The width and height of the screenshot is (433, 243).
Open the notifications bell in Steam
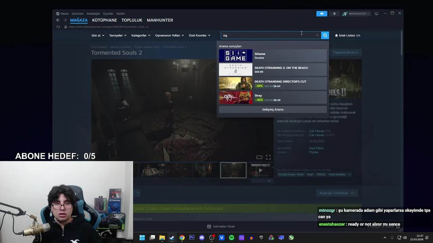coord(335,14)
